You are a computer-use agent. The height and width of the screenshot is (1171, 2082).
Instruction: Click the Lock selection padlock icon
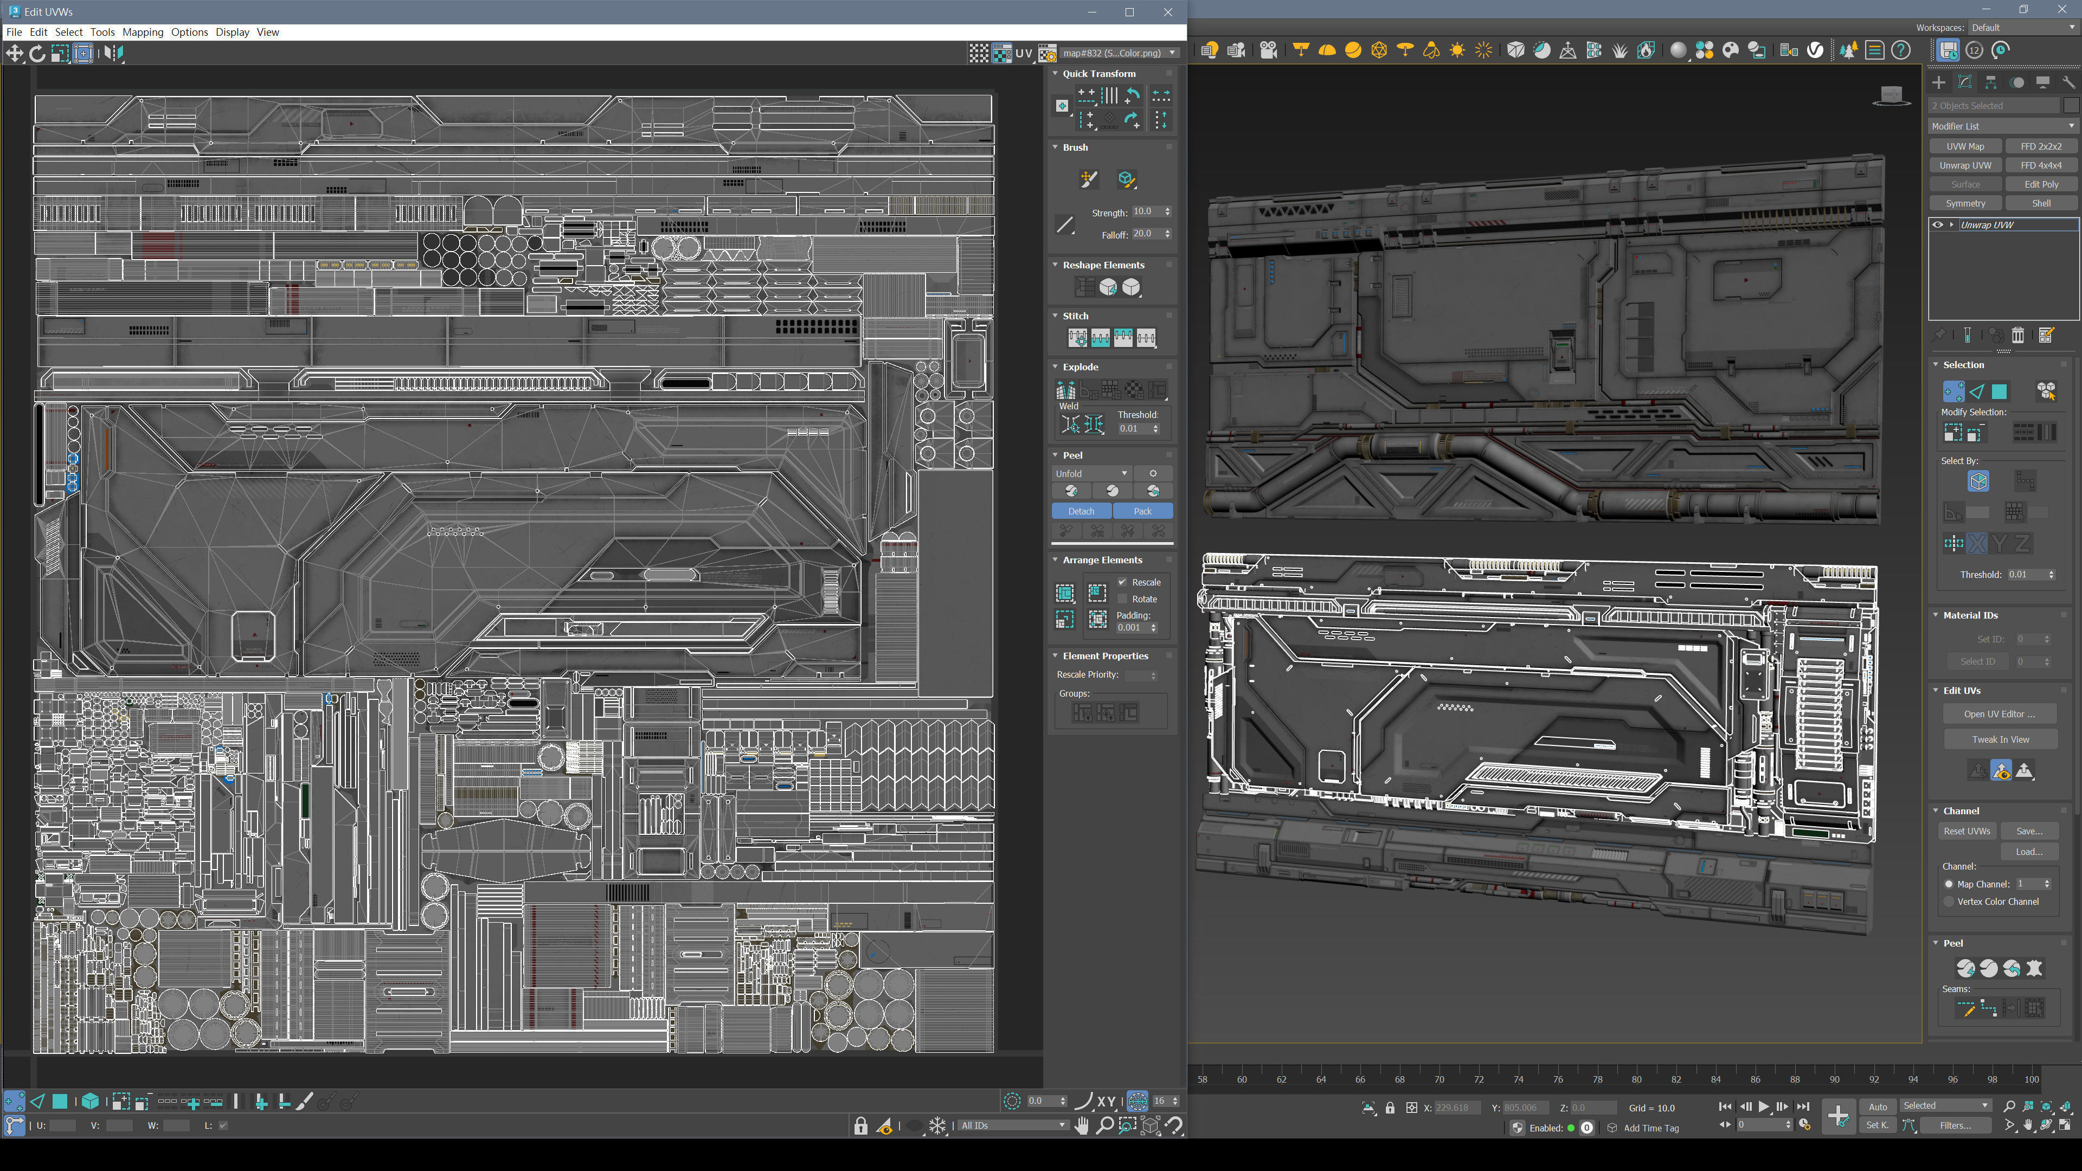coord(861,1125)
